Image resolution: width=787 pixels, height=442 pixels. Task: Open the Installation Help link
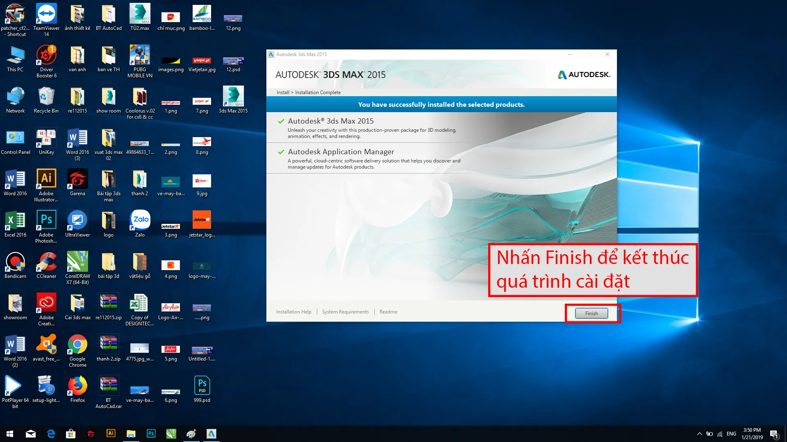coord(293,312)
